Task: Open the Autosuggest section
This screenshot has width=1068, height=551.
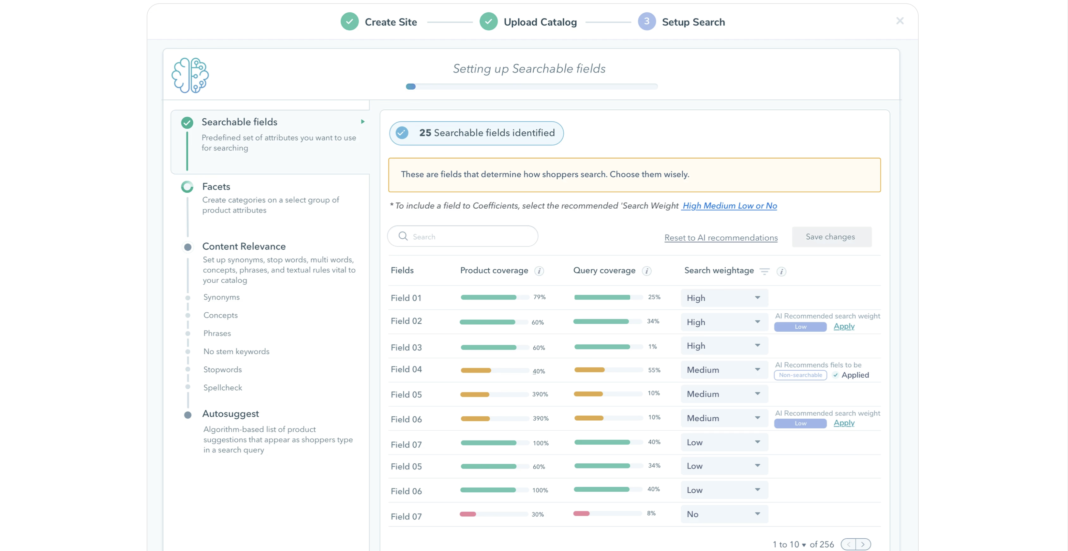Action: click(230, 414)
